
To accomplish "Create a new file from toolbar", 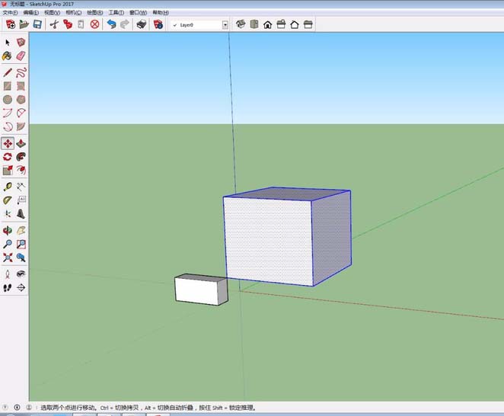I will coord(11,24).
